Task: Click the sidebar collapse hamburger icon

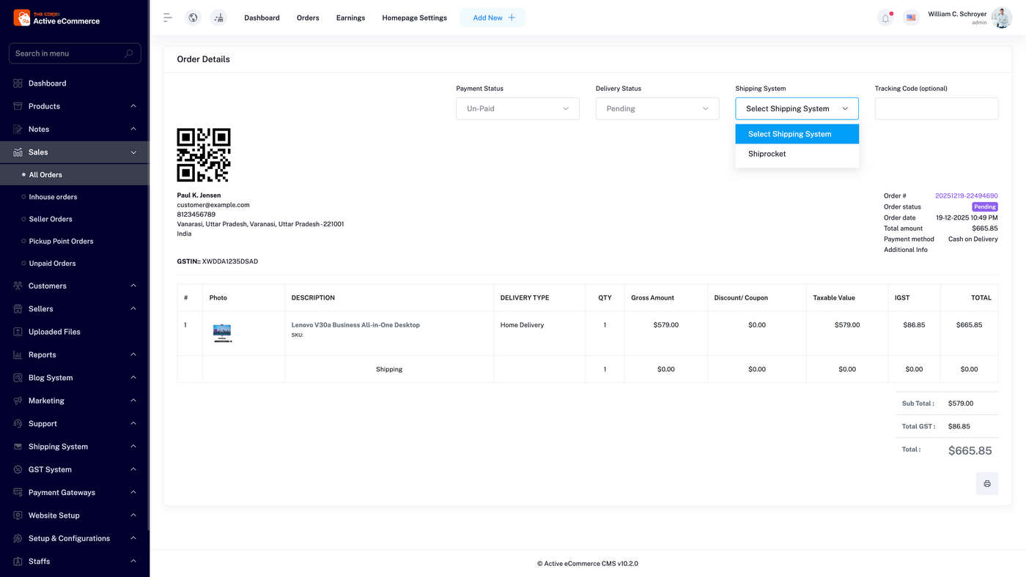Action: (x=168, y=18)
